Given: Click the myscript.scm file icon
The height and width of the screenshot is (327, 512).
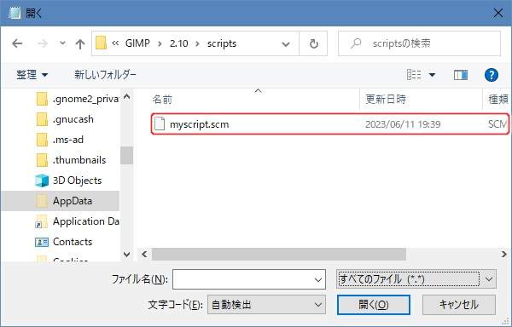Looking at the screenshot, I should (x=160, y=123).
